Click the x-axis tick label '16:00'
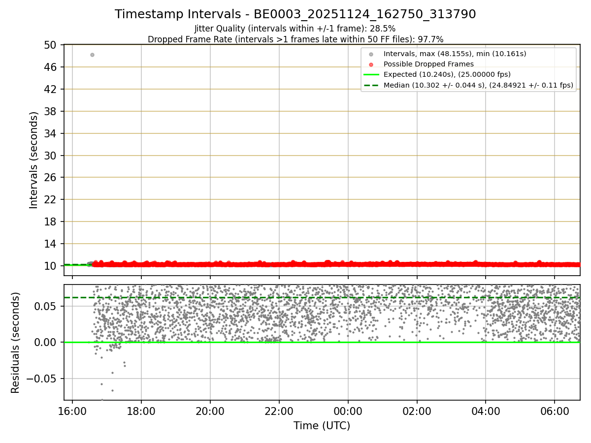 coord(72,411)
